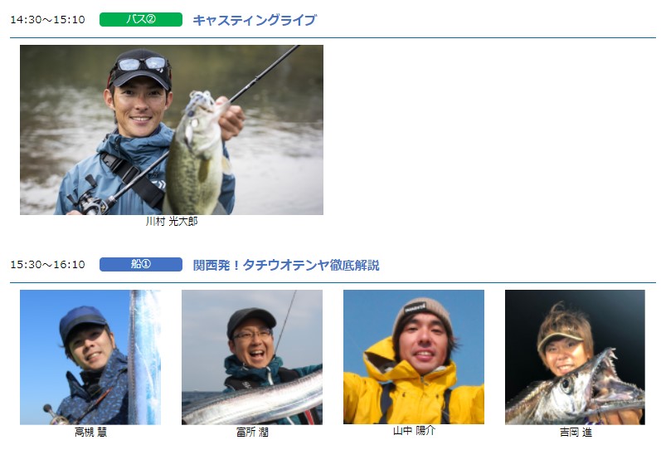
Task: Click the 15:30~16:10 time label
Action: [x=47, y=265]
